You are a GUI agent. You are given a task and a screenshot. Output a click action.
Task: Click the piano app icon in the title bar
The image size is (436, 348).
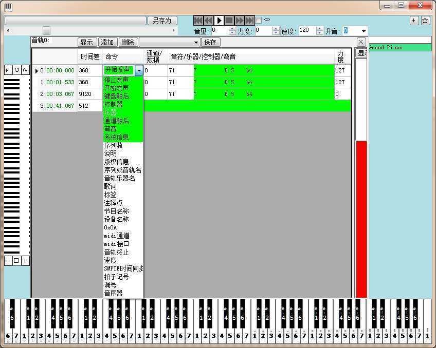point(9,7)
